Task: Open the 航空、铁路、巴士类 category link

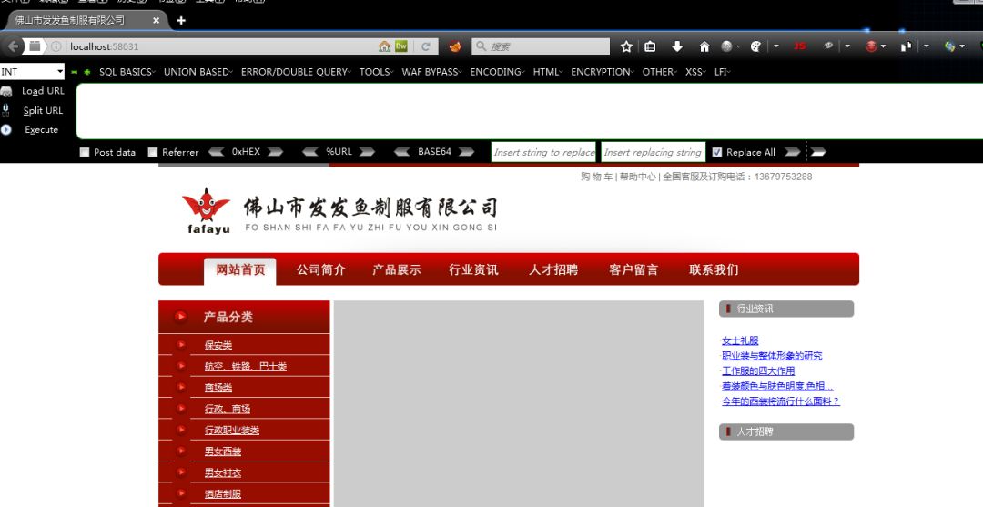Action: 246,367
